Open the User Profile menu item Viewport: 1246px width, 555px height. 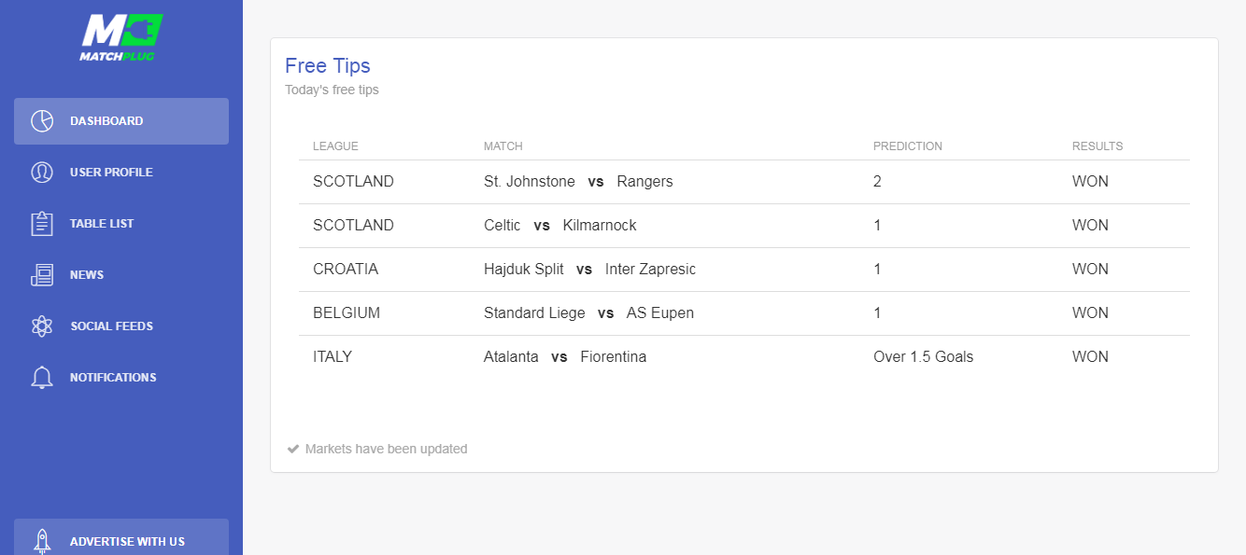[x=111, y=173]
